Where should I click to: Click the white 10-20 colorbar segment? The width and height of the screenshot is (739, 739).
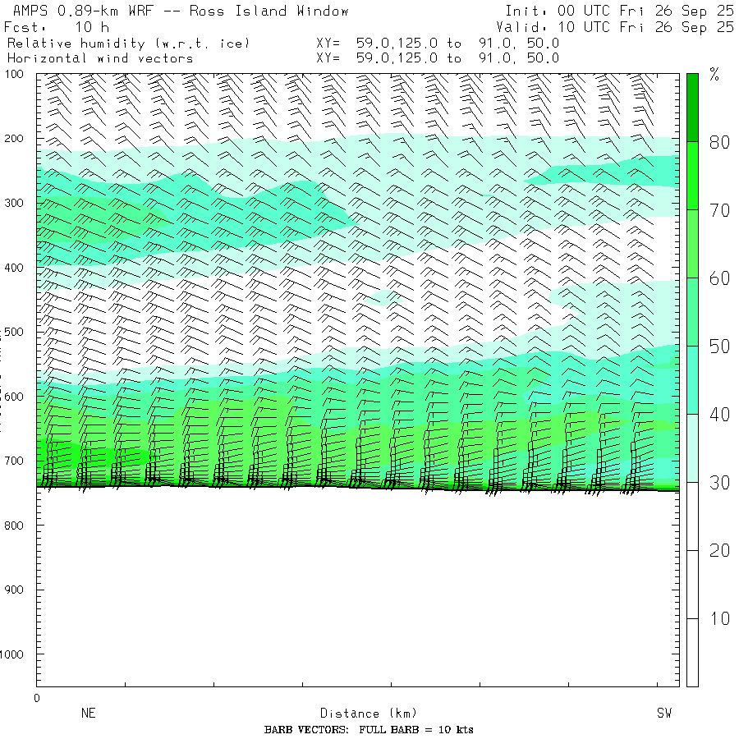click(x=692, y=585)
